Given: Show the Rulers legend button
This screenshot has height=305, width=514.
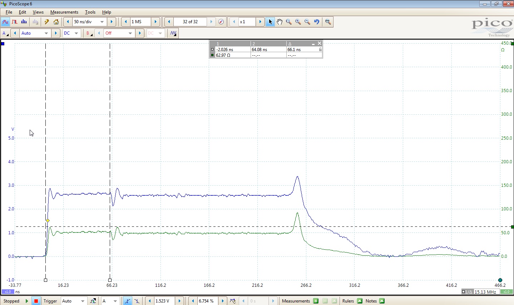Looking at the screenshot, I should coord(360,301).
